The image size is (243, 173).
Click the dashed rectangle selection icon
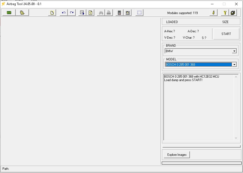point(139,13)
